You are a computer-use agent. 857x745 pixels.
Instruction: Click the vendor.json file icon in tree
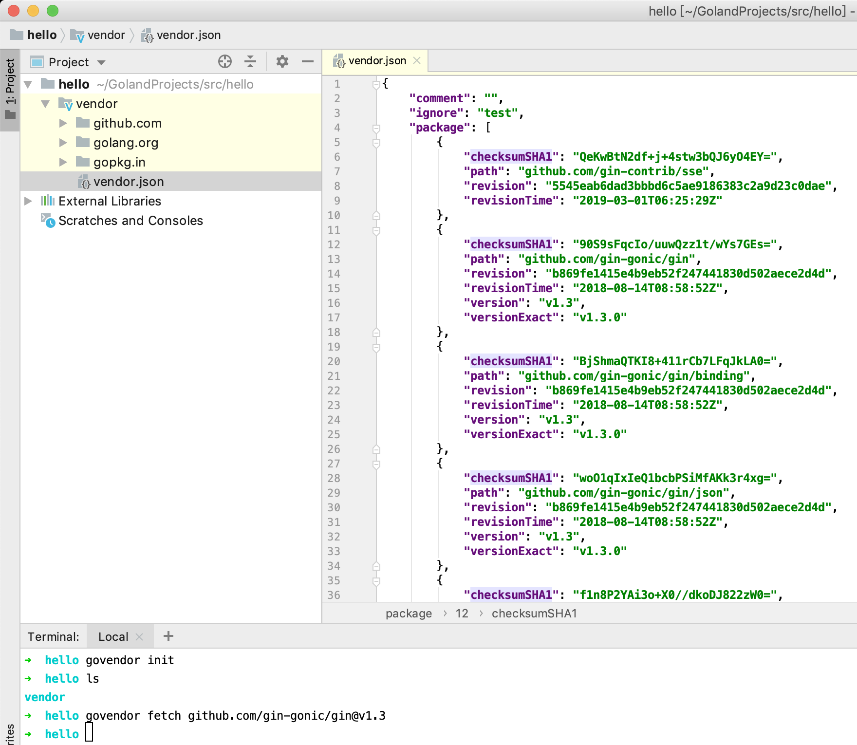click(x=84, y=182)
